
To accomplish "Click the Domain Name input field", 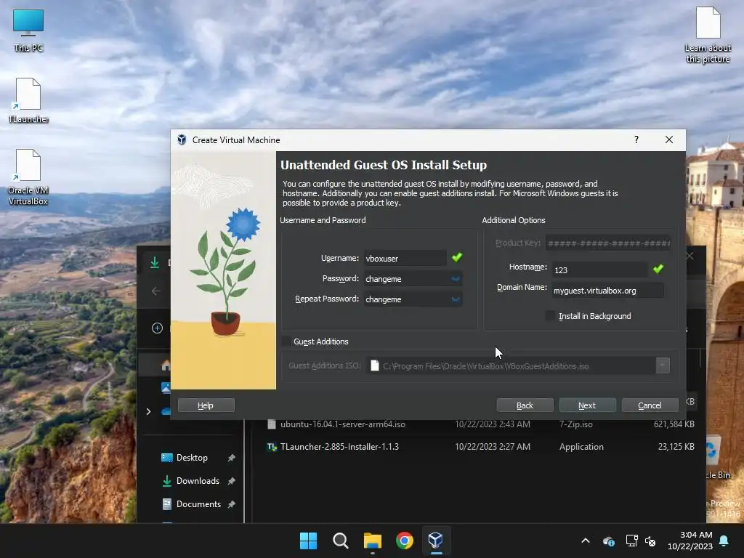I will coord(608,291).
